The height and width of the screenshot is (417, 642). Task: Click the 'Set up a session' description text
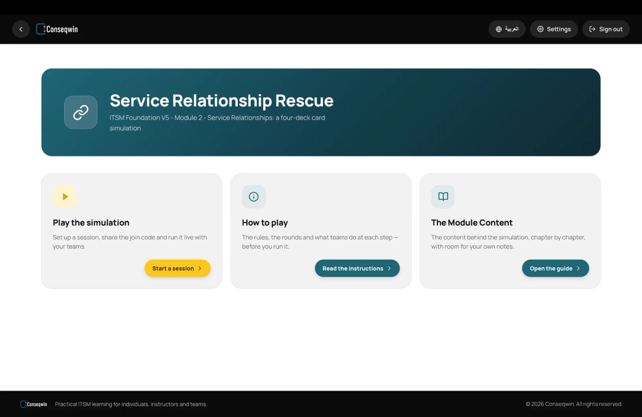pyautogui.click(x=130, y=242)
